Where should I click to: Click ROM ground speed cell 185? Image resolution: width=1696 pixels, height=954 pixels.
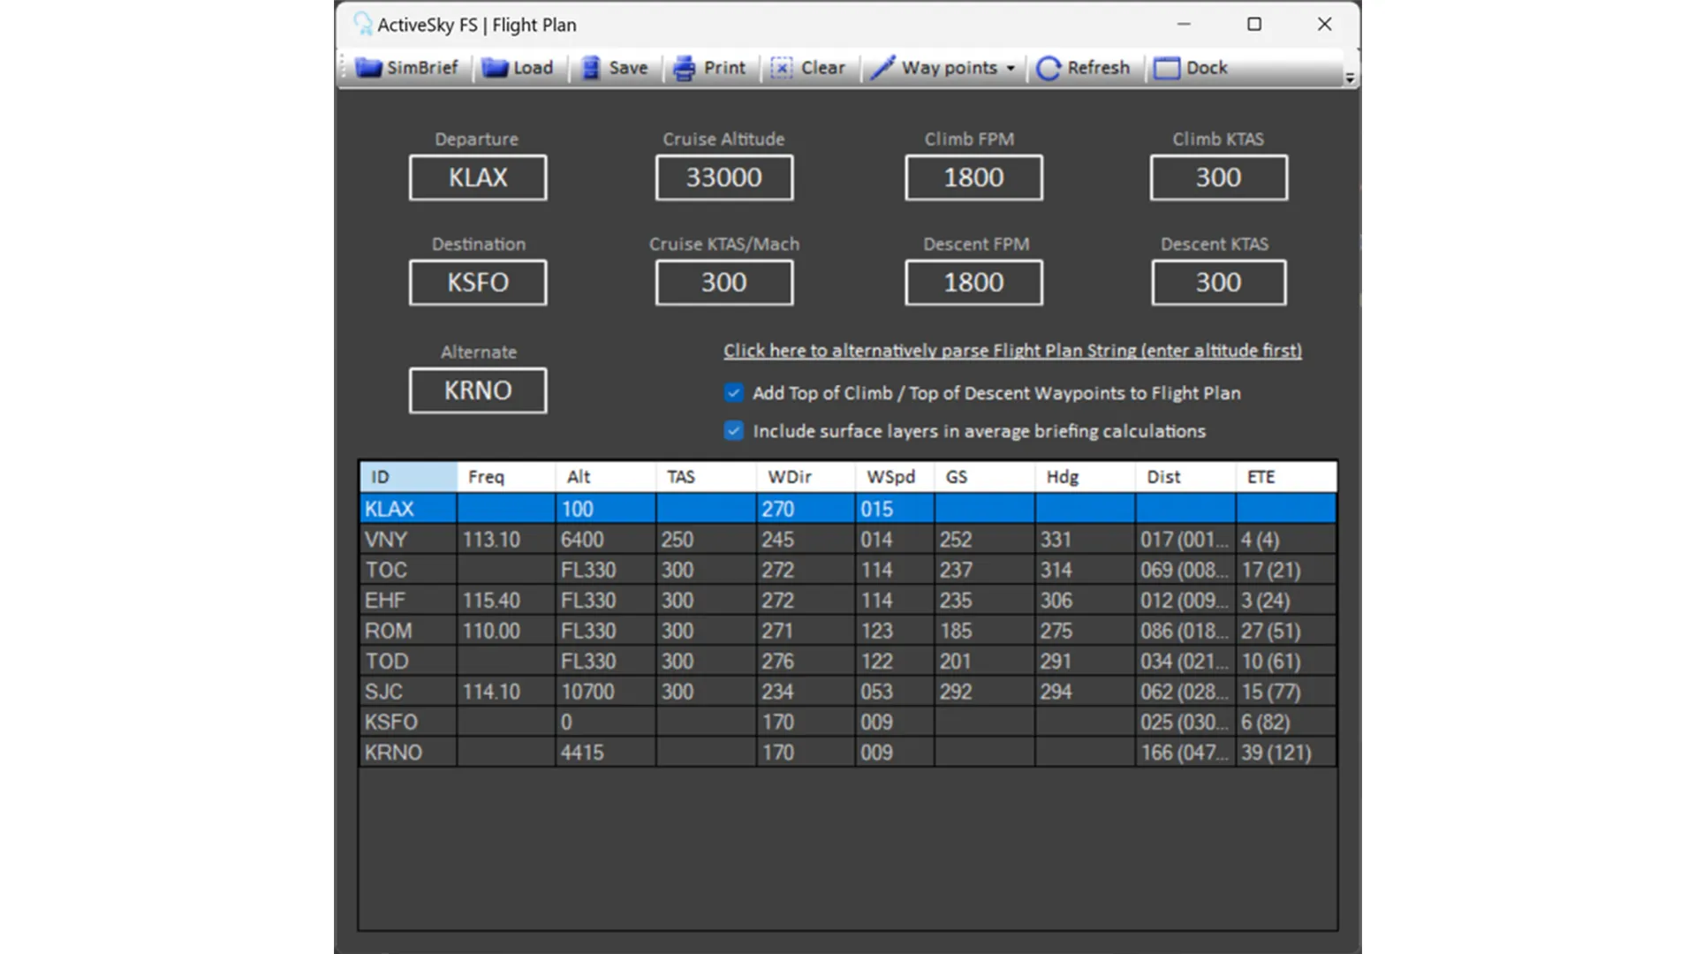coord(985,631)
